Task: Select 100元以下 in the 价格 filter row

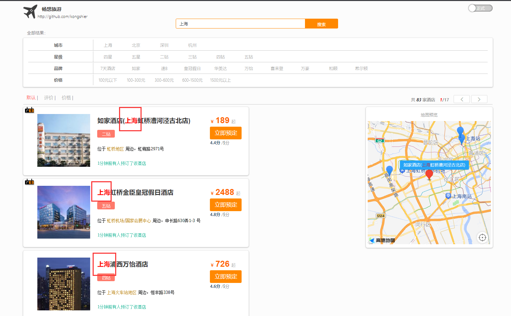Action: click(x=107, y=80)
